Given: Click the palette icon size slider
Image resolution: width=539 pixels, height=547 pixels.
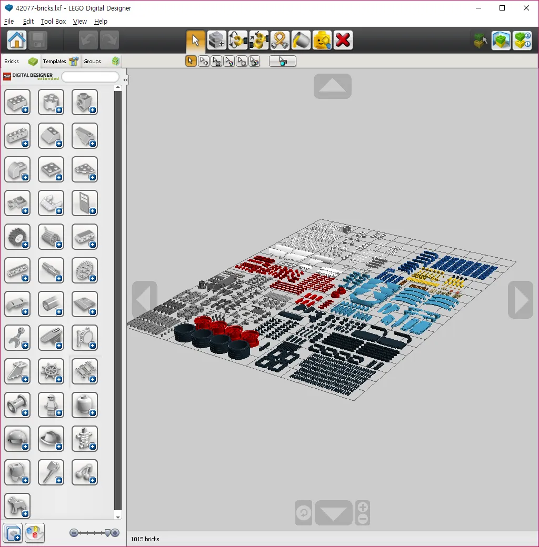Looking at the screenshot, I should pyautogui.click(x=94, y=533).
